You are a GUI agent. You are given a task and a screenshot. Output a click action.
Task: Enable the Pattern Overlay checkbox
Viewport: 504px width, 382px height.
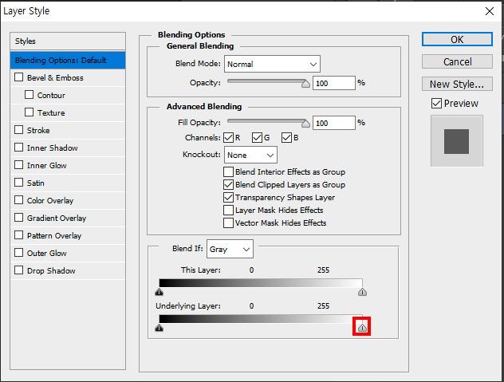pyautogui.click(x=19, y=235)
